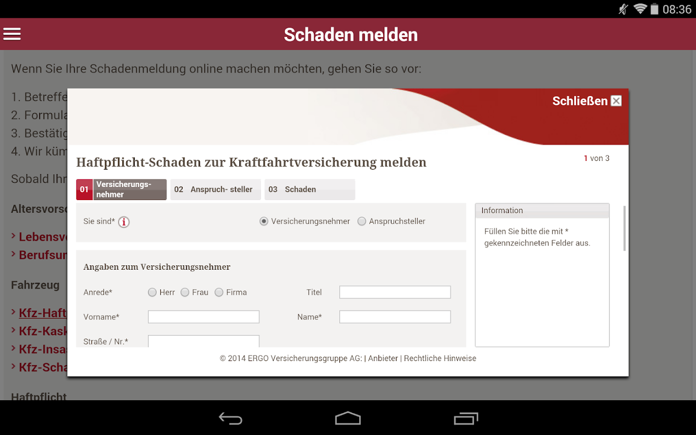Open the Rechtliche Hinweise link

click(x=440, y=358)
